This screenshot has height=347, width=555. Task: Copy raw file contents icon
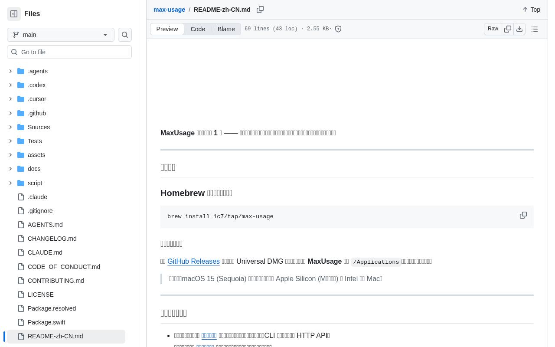508,29
